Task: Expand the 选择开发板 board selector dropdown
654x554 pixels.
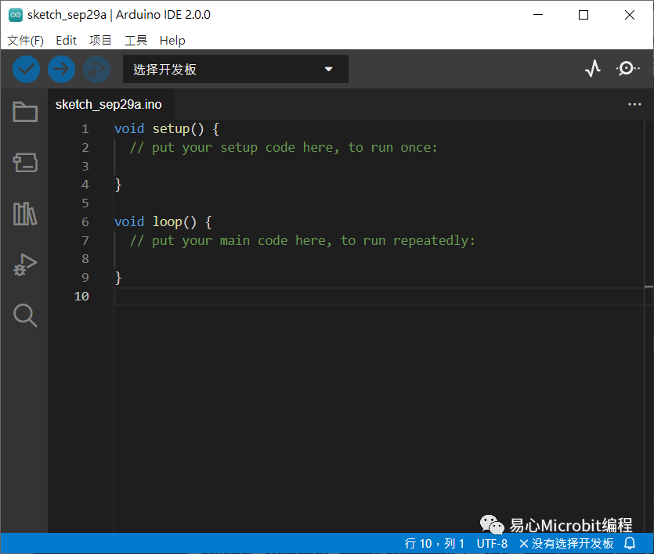Action: (236, 69)
